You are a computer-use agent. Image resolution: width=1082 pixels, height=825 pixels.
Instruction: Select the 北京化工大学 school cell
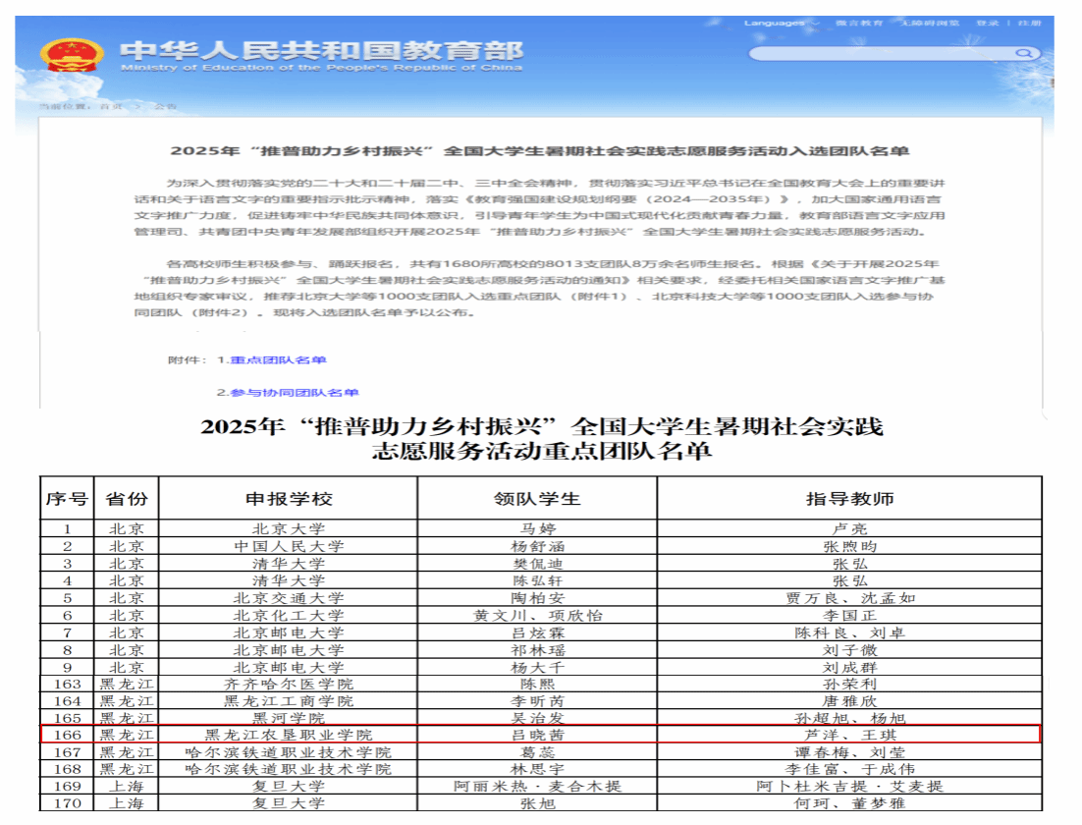tap(289, 615)
